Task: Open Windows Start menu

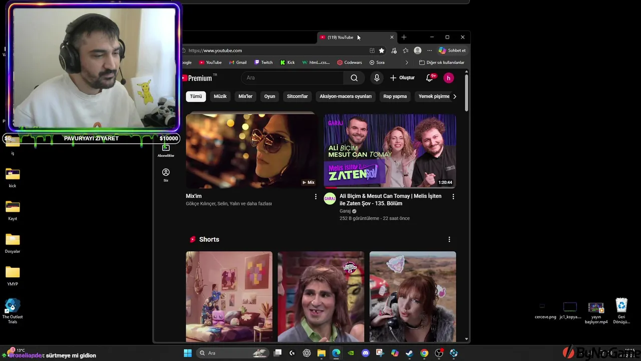Action: pyautogui.click(x=188, y=353)
